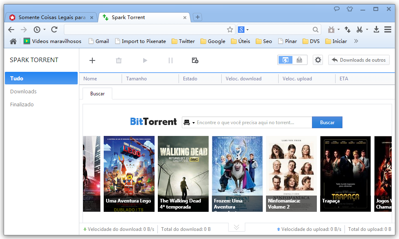
Task: Select Downloads in the sidebar
Action: (x=23, y=91)
